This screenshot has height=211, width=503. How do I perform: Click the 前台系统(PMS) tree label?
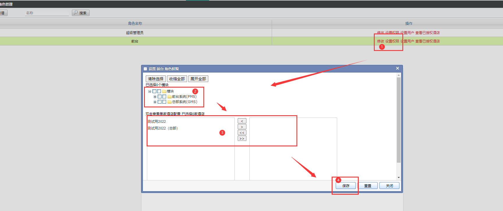[184, 97]
